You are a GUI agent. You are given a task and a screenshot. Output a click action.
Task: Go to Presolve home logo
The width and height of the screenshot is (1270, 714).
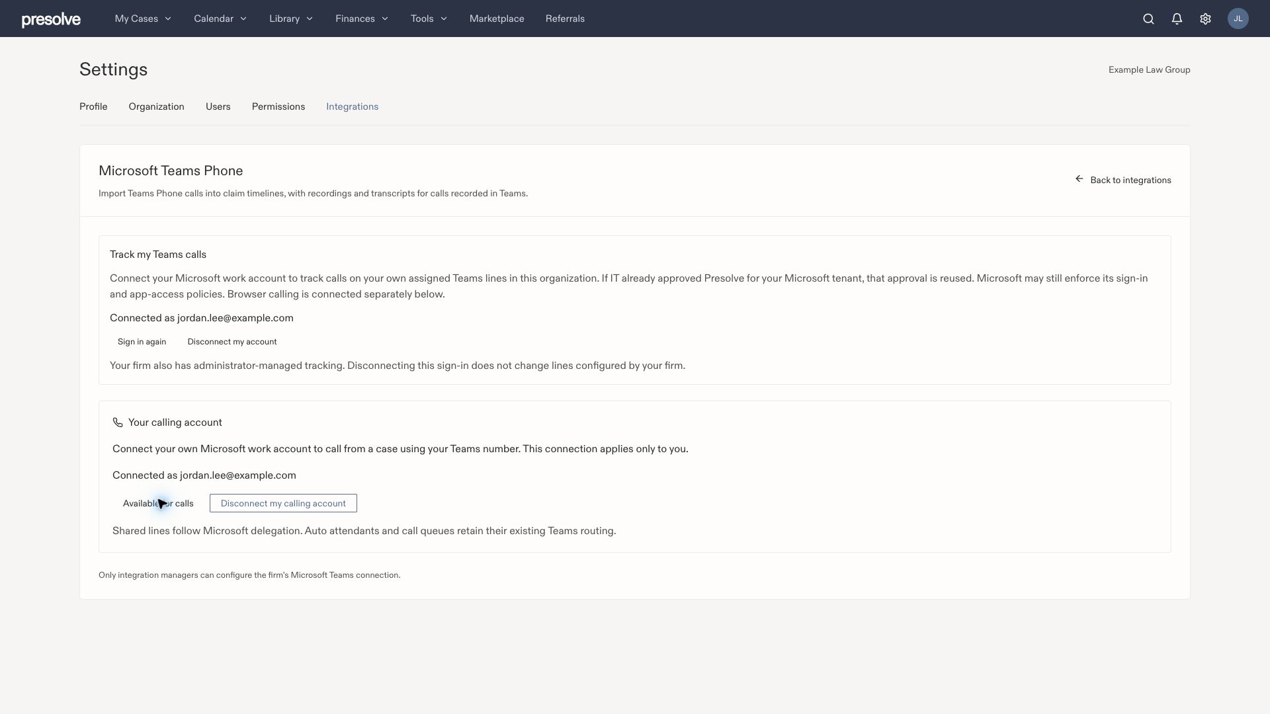(51, 19)
